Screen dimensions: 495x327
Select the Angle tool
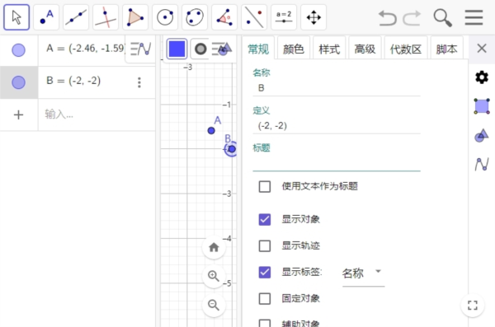tap(224, 17)
